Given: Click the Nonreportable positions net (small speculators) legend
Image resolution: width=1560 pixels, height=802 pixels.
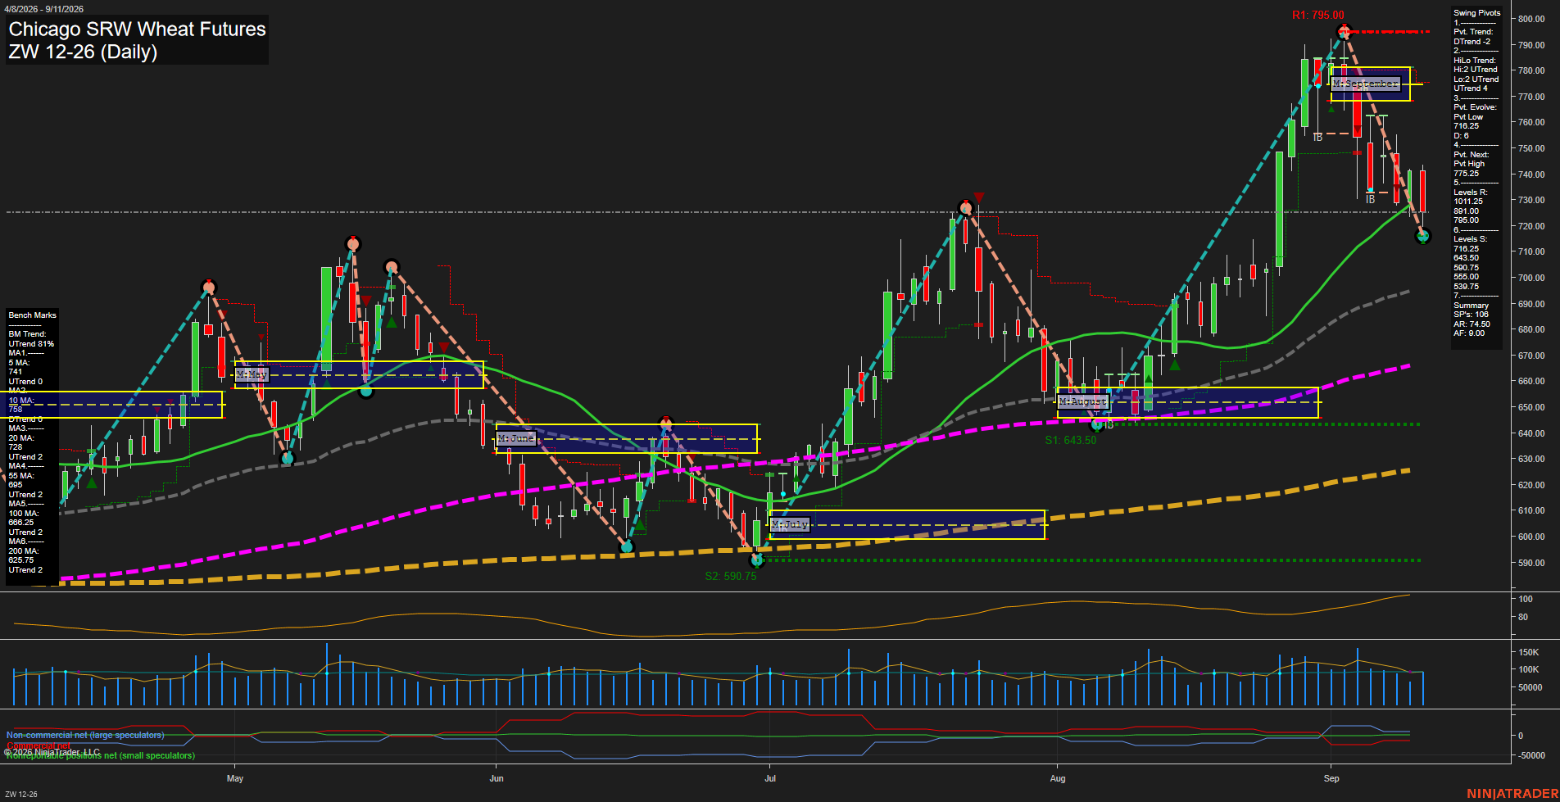Looking at the screenshot, I should 100,756.
